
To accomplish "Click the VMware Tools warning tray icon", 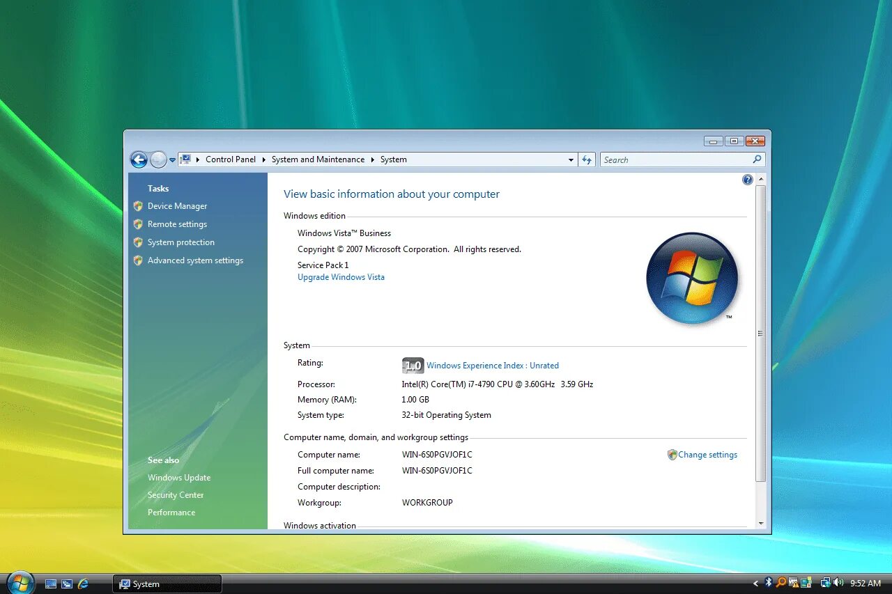I will [x=794, y=583].
